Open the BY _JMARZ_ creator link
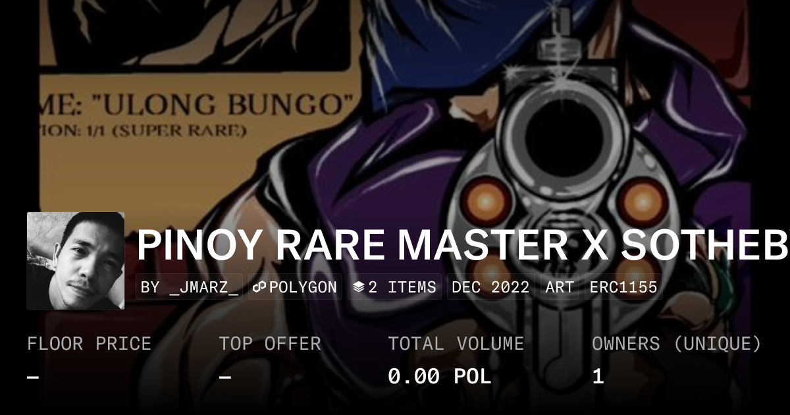790x415 pixels. tap(190, 287)
